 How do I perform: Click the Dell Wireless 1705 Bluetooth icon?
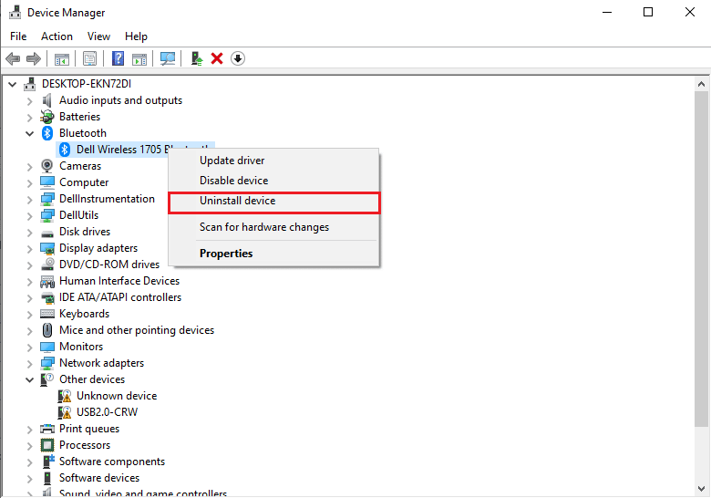tap(65, 150)
